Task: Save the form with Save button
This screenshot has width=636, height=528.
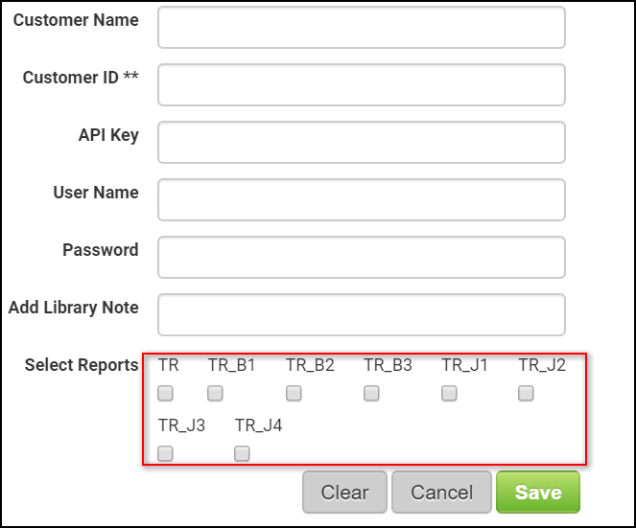Action: pyautogui.click(x=537, y=493)
